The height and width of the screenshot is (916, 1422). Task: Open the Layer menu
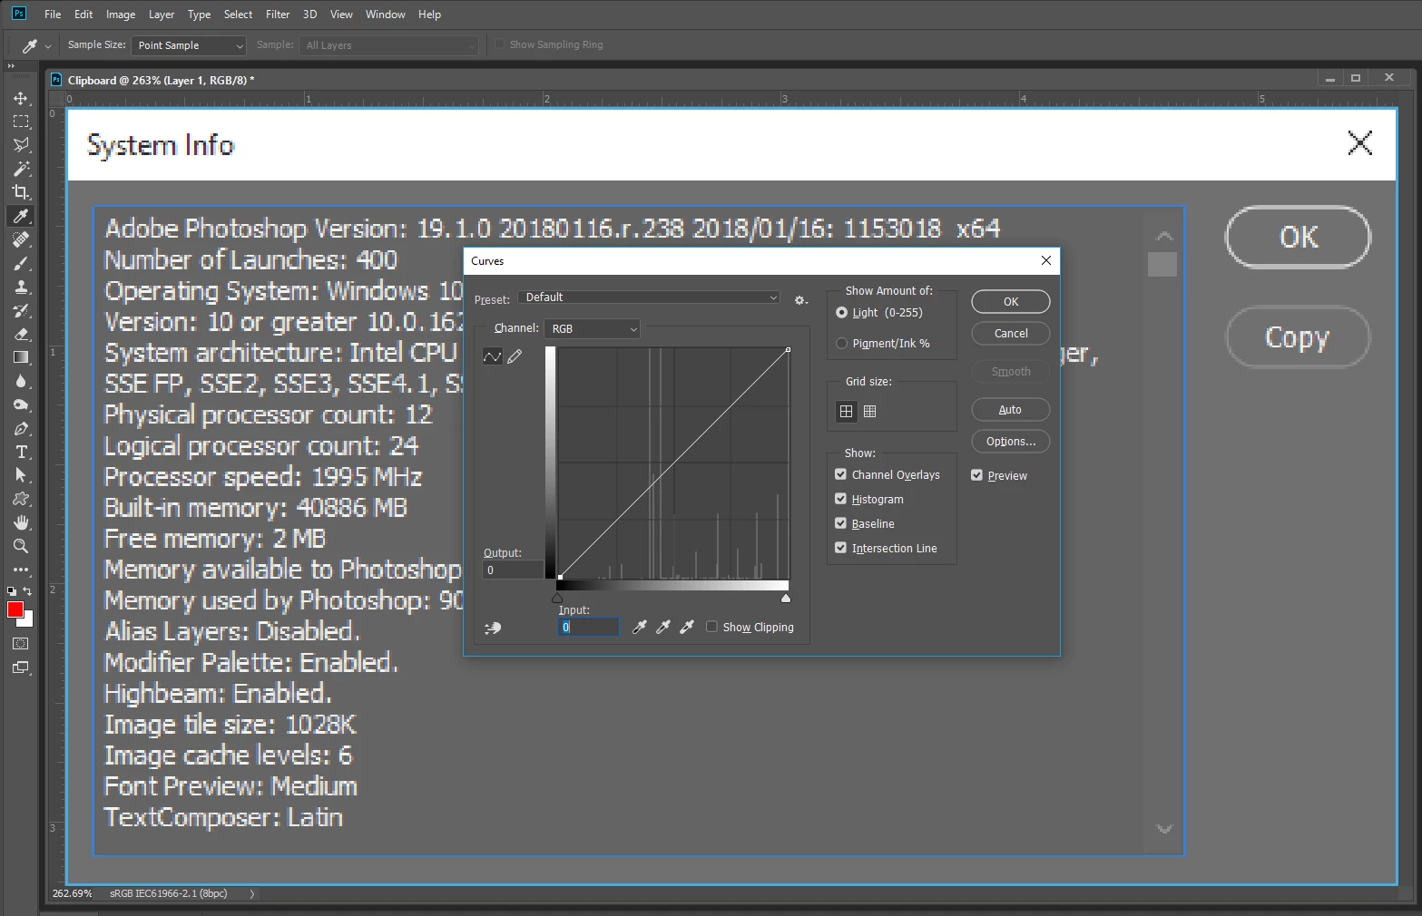coord(162,15)
